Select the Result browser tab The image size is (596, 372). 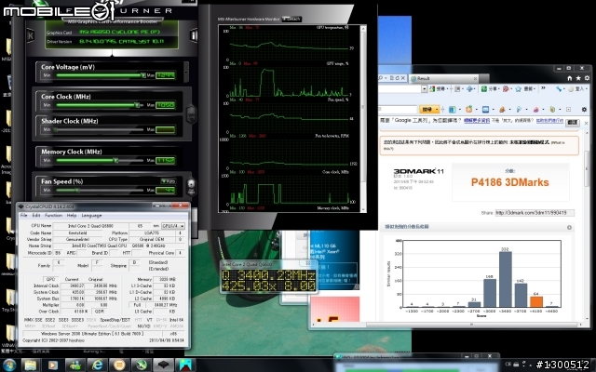pyautogui.click(x=443, y=78)
